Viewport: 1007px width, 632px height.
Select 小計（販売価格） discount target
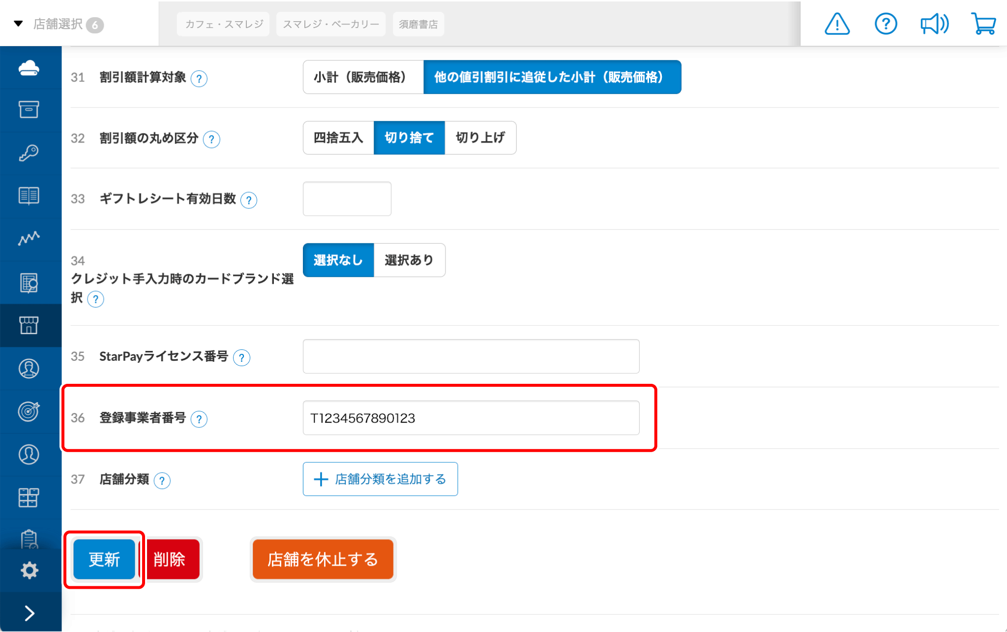363,77
